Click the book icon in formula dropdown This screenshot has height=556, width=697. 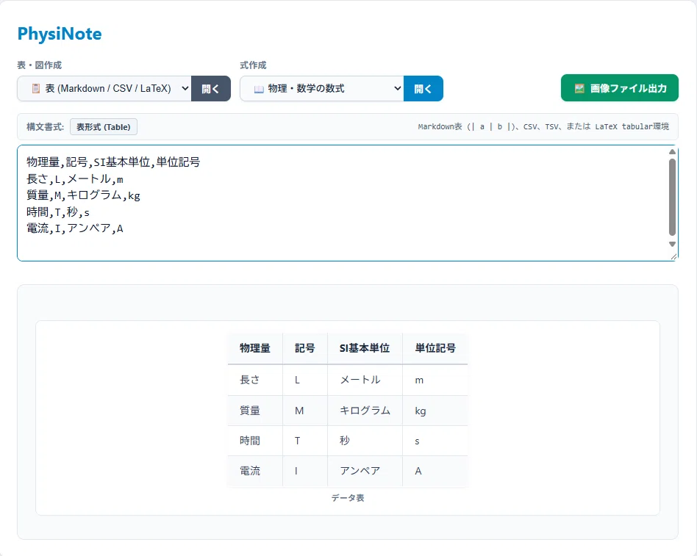click(x=259, y=89)
